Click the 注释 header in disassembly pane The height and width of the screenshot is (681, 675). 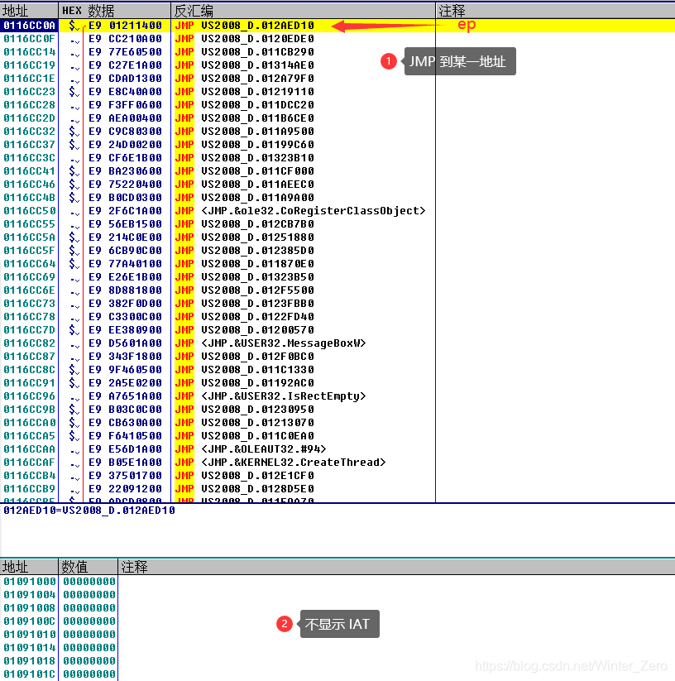coord(555,11)
